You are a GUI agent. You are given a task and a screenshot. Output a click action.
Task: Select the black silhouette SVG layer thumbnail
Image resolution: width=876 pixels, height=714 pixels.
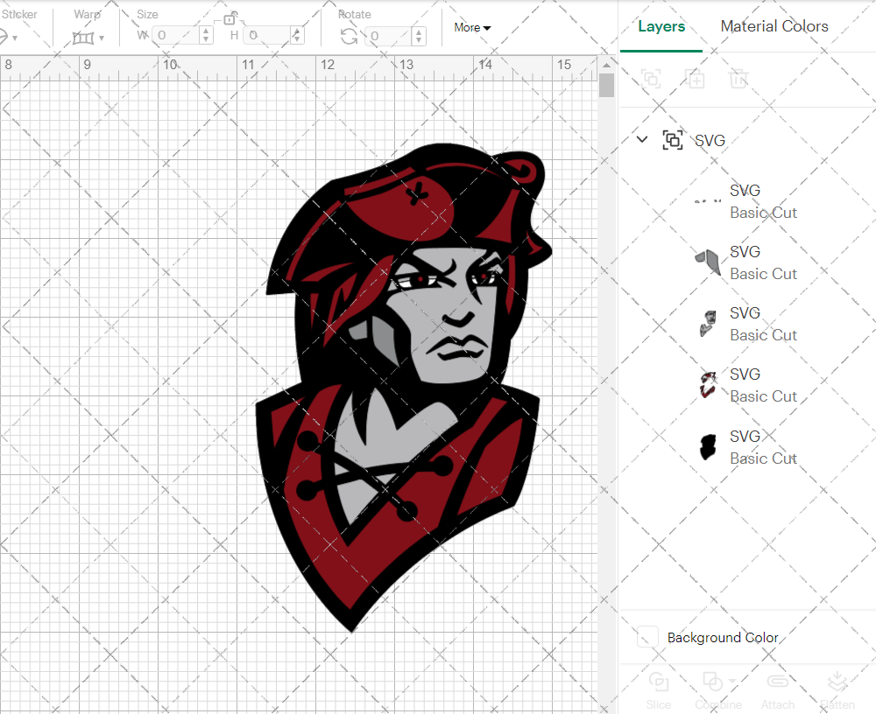click(708, 447)
